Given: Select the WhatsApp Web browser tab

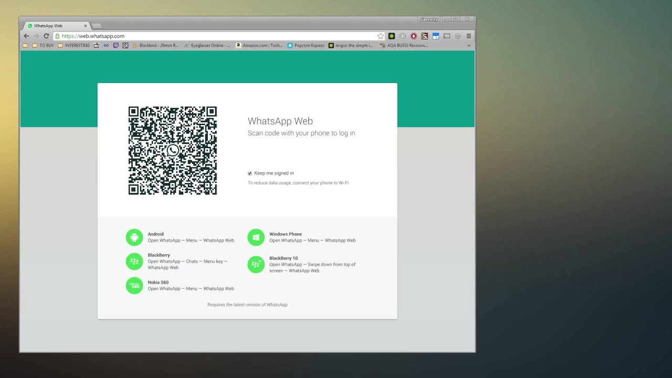Looking at the screenshot, I should pos(57,26).
